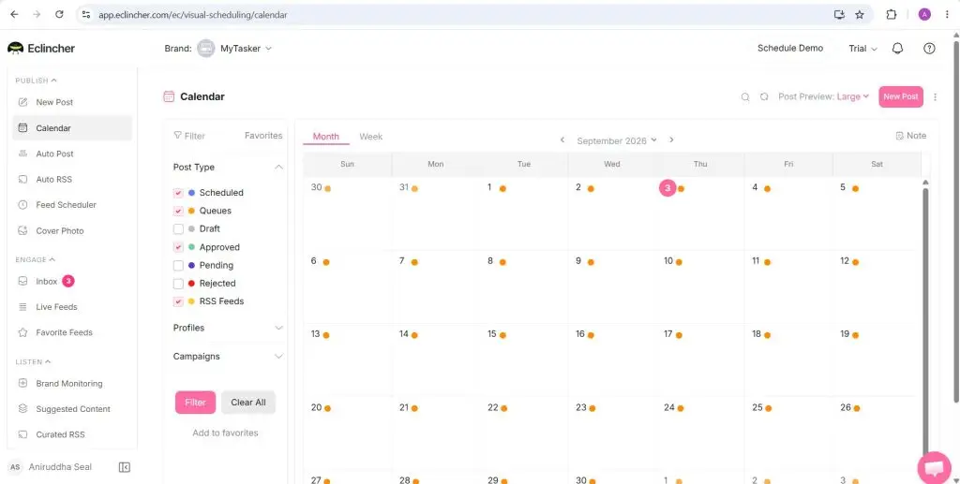Collapse the PUBLISH sidebar group
The height and width of the screenshot is (484, 960).
click(37, 81)
